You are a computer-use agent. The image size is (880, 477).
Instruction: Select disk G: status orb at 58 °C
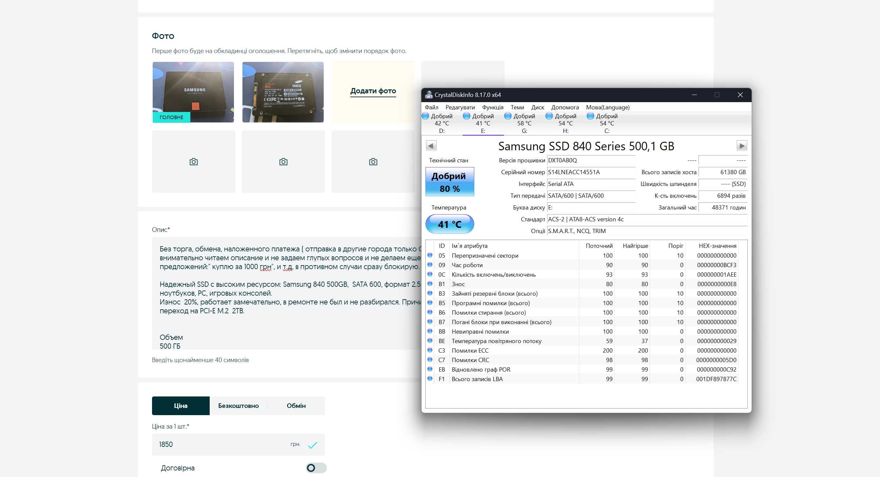pos(508,116)
